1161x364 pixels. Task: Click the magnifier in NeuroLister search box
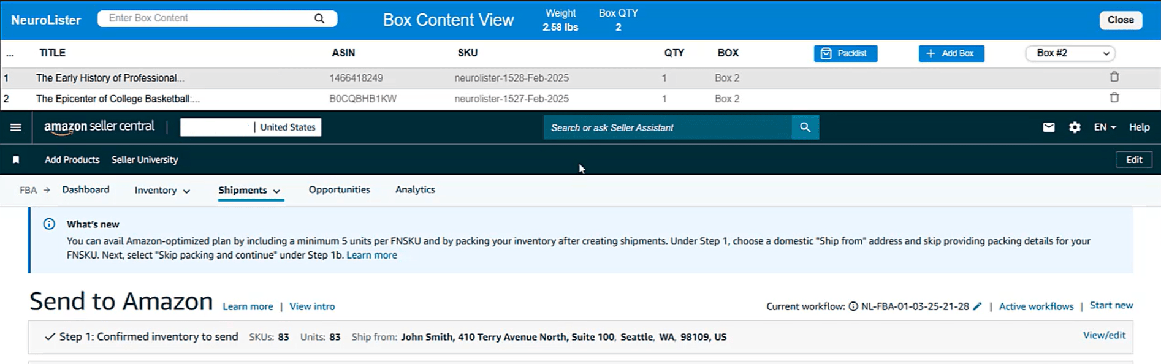point(319,18)
